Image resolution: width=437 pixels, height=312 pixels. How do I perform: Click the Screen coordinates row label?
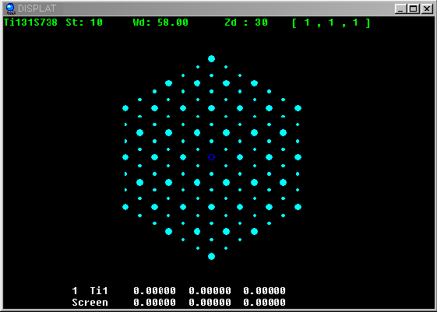tap(90, 302)
